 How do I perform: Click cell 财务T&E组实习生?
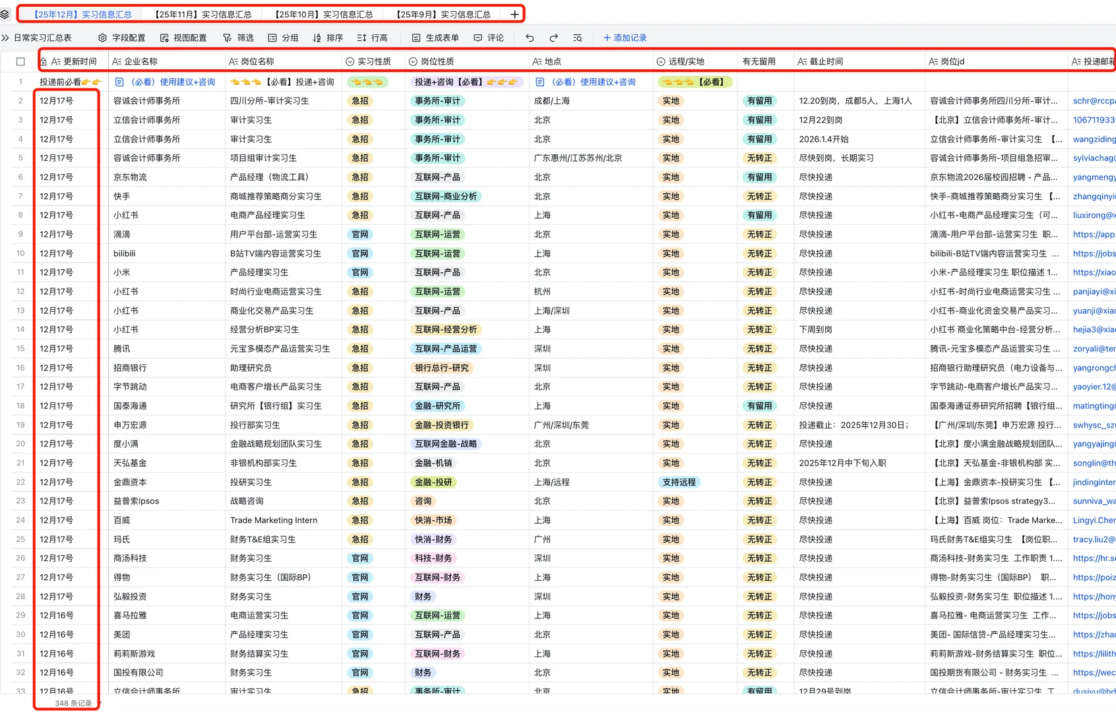(x=284, y=539)
